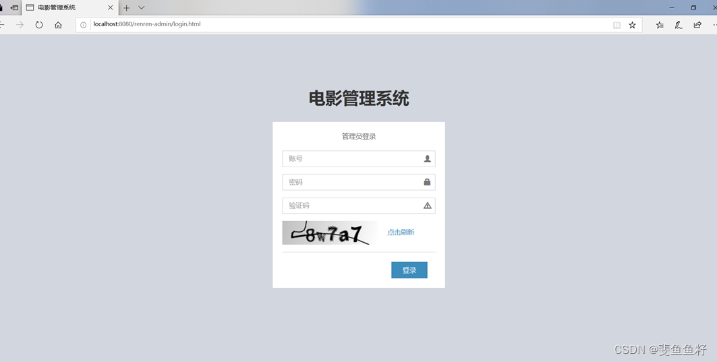Click the 密码 password input field
717x362 pixels.
click(x=359, y=182)
